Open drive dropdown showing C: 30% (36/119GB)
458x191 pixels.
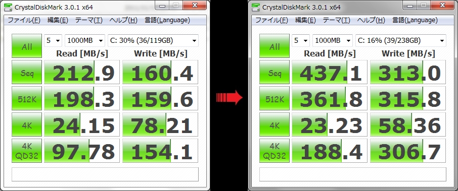pos(153,40)
